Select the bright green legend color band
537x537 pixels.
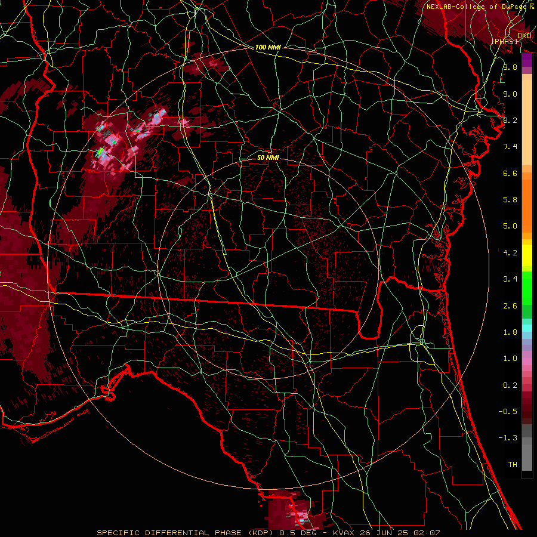(x=527, y=288)
